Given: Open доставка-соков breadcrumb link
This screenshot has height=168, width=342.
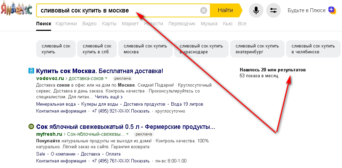Looking at the screenshot, I should 86,78.
